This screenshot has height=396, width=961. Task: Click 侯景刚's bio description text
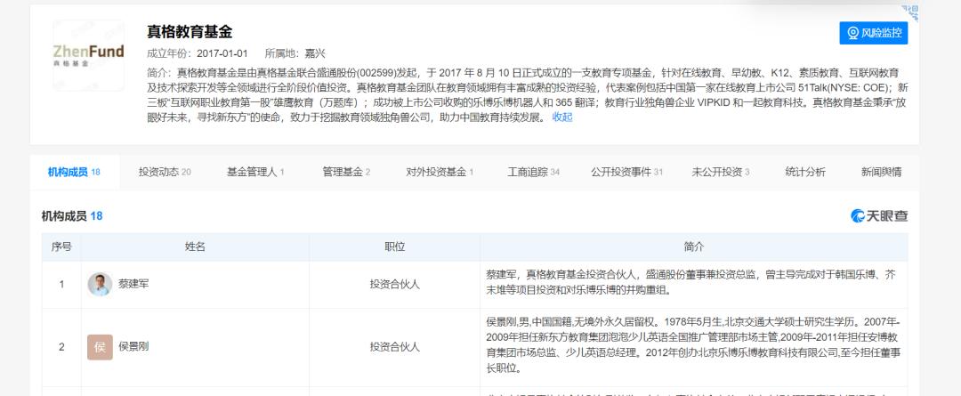[692, 345]
